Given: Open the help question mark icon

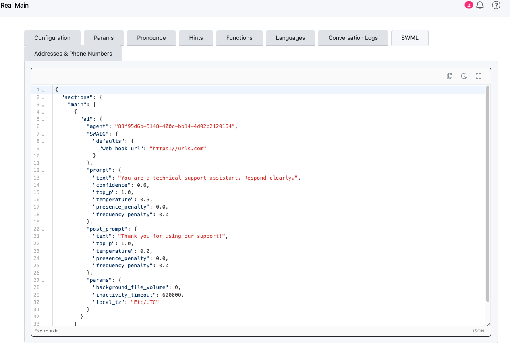Looking at the screenshot, I should pos(496,5).
